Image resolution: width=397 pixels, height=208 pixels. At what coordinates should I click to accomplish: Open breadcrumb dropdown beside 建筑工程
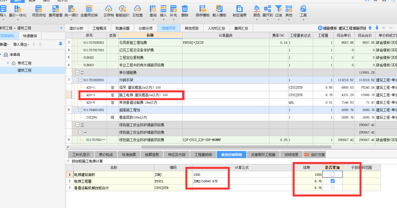coord(61,28)
